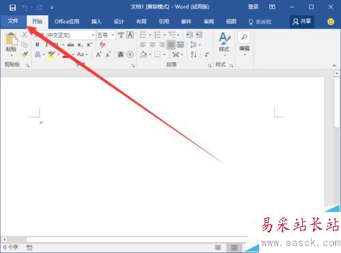The image size is (341, 253).
Task: Click the Cut scissors icon
Action: coord(25,35)
